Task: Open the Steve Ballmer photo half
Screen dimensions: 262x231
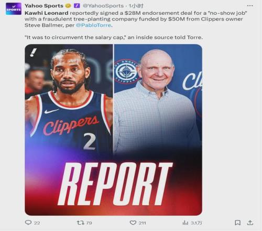Action: tap(158, 100)
